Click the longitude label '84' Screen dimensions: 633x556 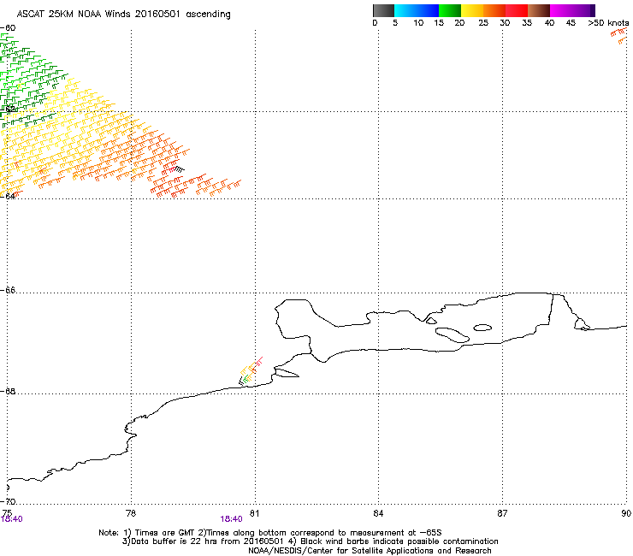coord(378,513)
